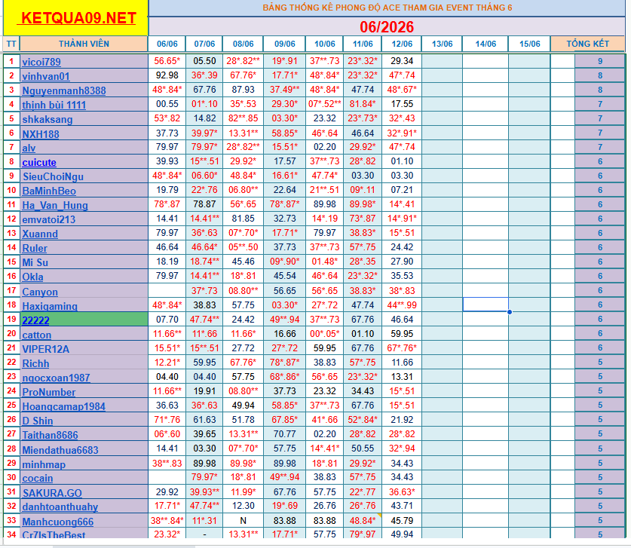This screenshot has height=548, width=631.
Task: Open member link NXH188
Action: (x=41, y=134)
